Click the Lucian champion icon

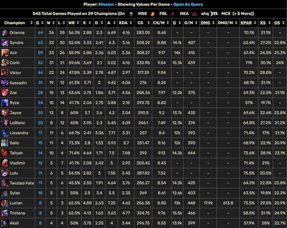5,203
